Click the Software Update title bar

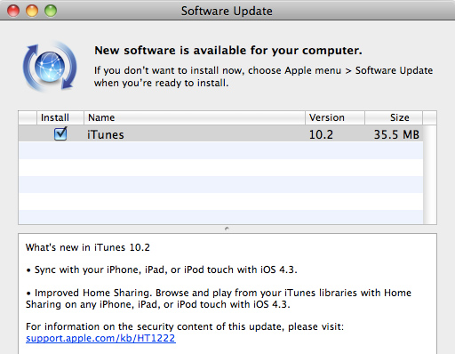coord(227,11)
